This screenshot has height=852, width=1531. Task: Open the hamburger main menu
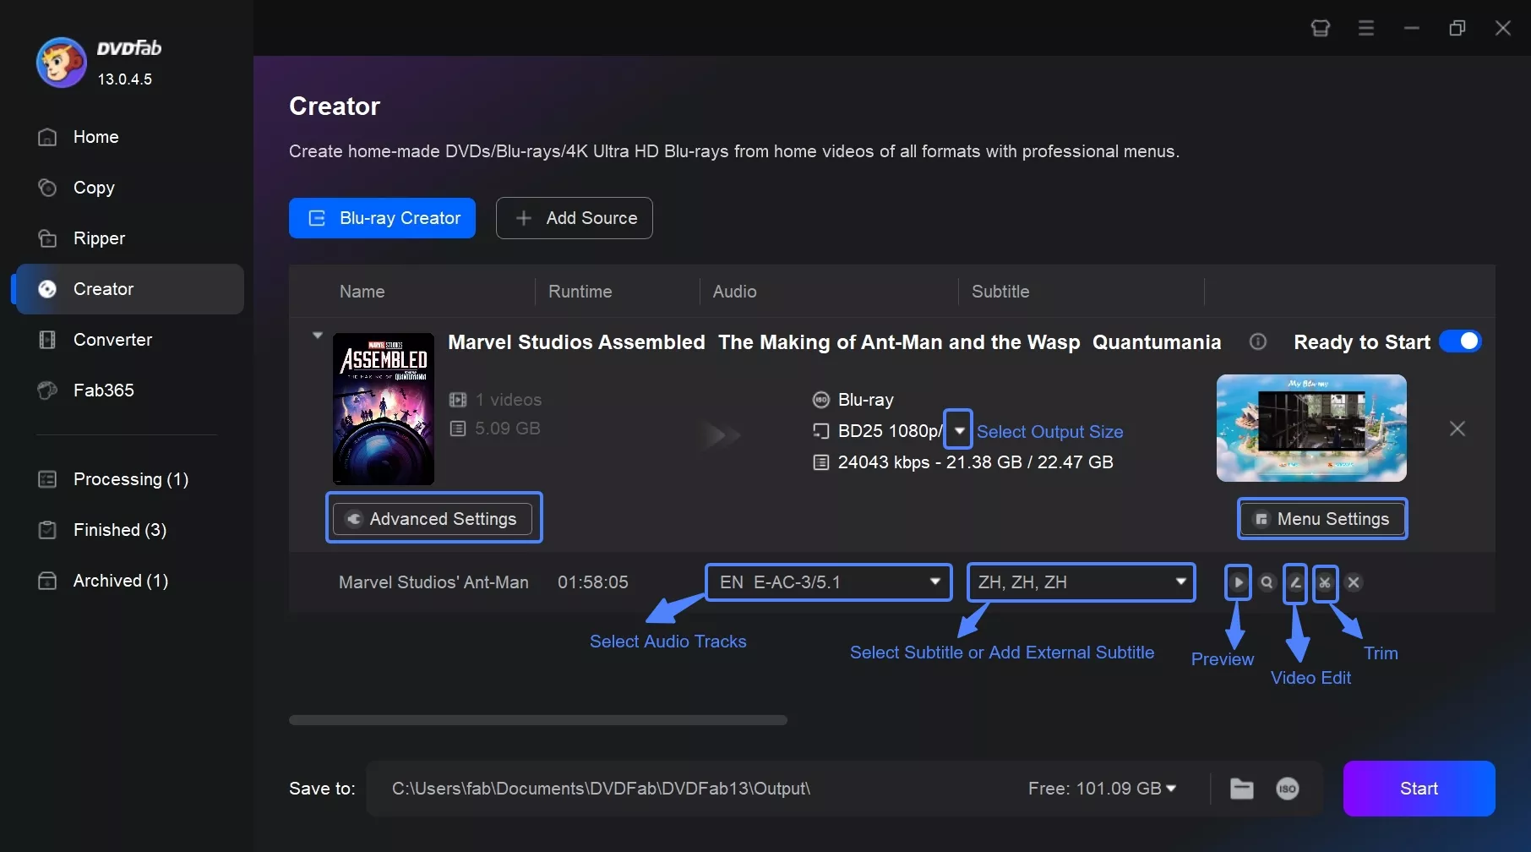[x=1365, y=28]
